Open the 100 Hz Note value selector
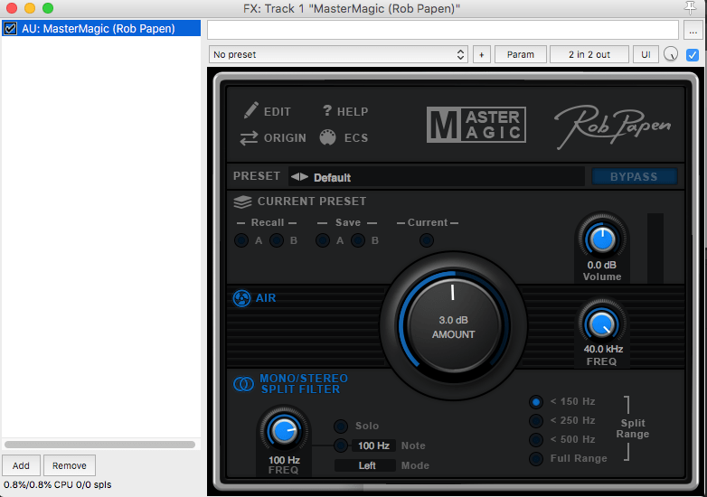 click(x=373, y=445)
